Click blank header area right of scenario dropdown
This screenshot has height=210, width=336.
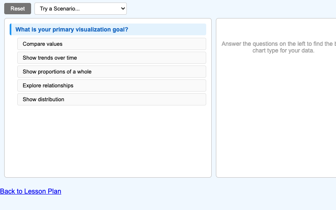(x=231, y=8)
